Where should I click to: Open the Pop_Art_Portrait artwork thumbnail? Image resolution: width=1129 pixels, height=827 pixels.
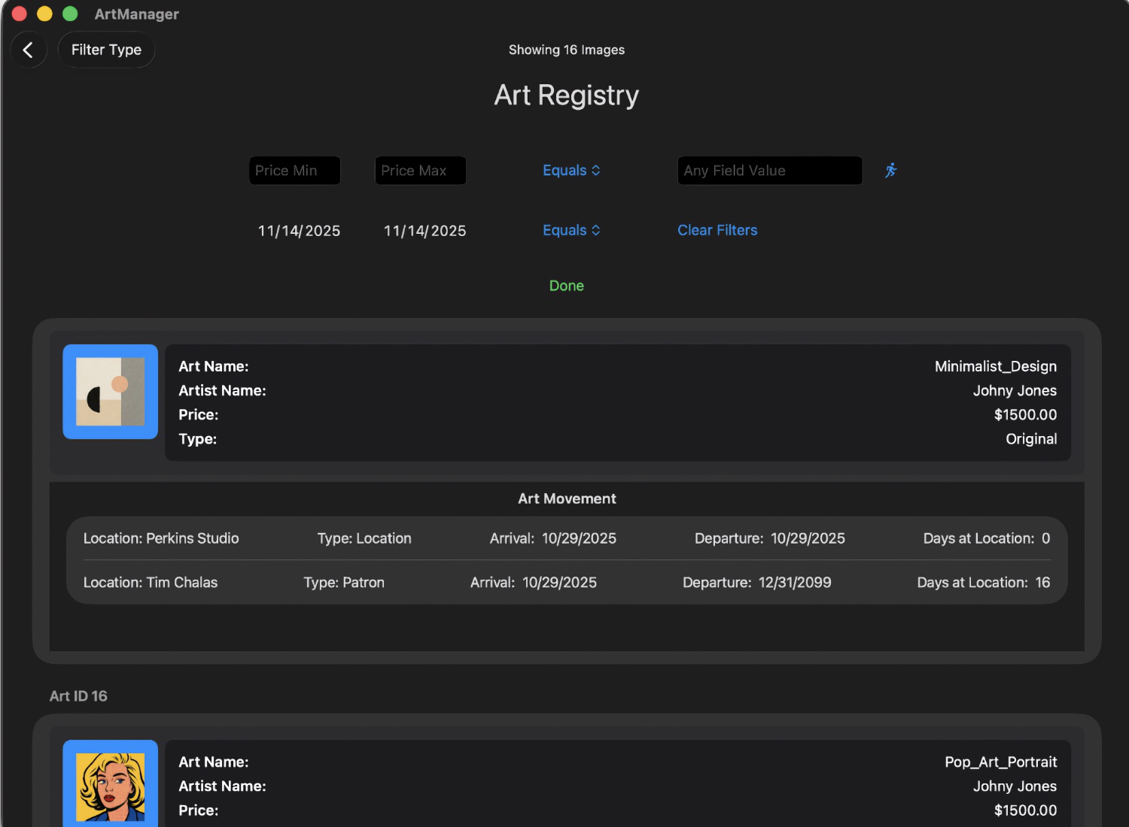coord(110,786)
